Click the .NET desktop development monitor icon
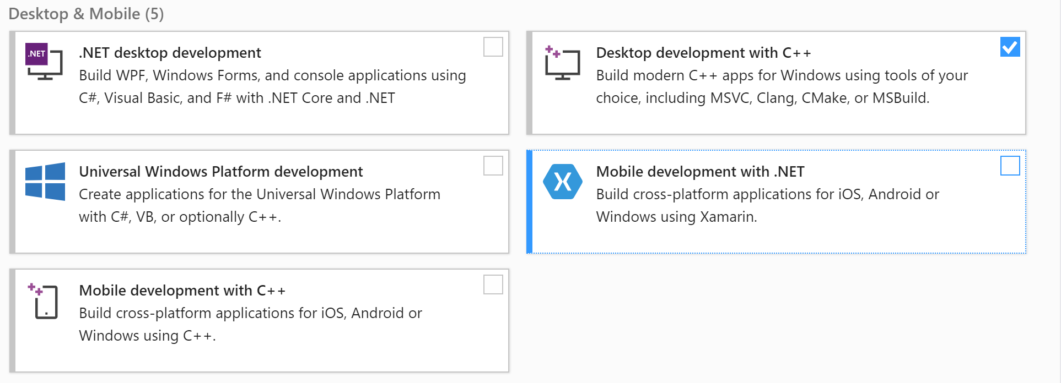The image size is (1061, 383). (44, 62)
